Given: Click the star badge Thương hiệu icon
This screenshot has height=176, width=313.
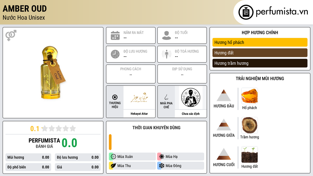Looking at the screenshot, I should (115, 97).
